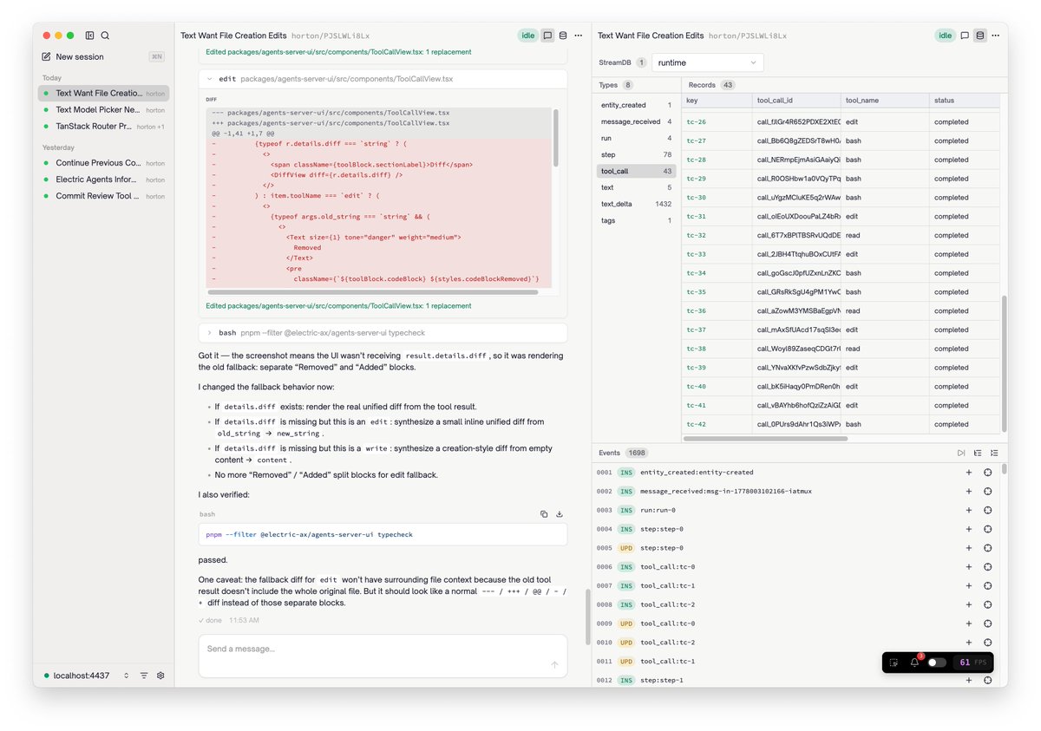
Task: Click the server filter icon in sidebar footer
Action: point(144,676)
